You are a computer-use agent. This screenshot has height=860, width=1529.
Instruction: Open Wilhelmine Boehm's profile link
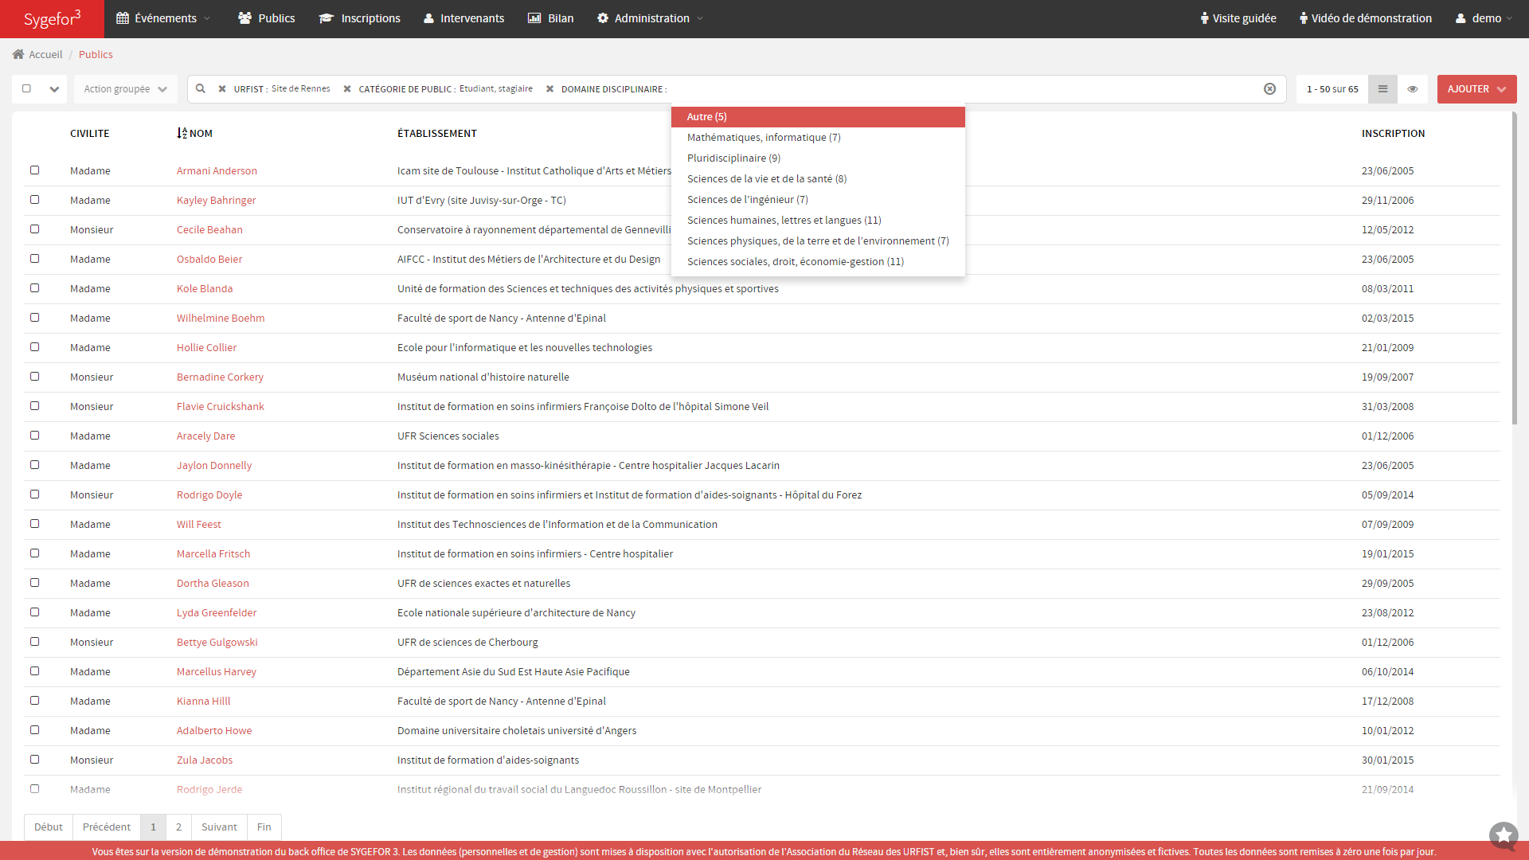click(x=220, y=318)
